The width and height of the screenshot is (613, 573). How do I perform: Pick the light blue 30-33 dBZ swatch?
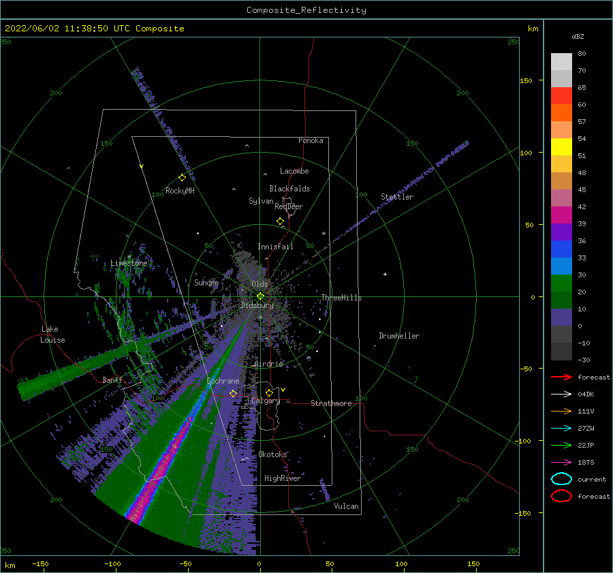[561, 266]
